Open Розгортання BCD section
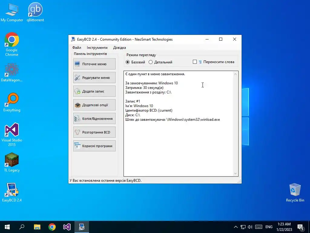Image resolution: width=310 pixels, height=233 pixels. (x=94, y=132)
